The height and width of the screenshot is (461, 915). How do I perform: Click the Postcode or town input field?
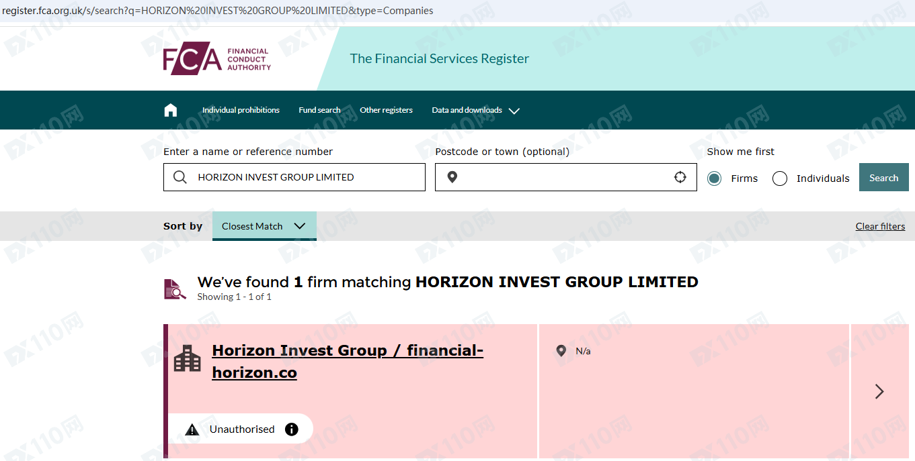565,177
